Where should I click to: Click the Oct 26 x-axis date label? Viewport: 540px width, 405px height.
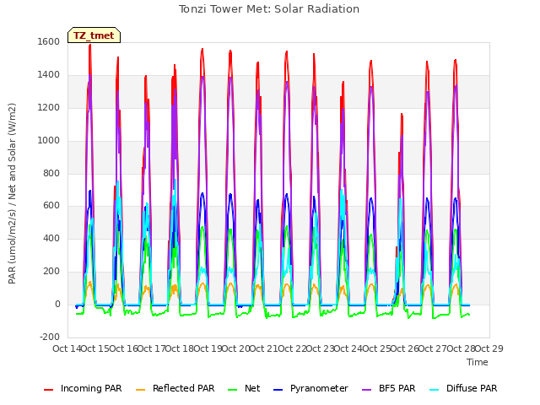(405, 348)
